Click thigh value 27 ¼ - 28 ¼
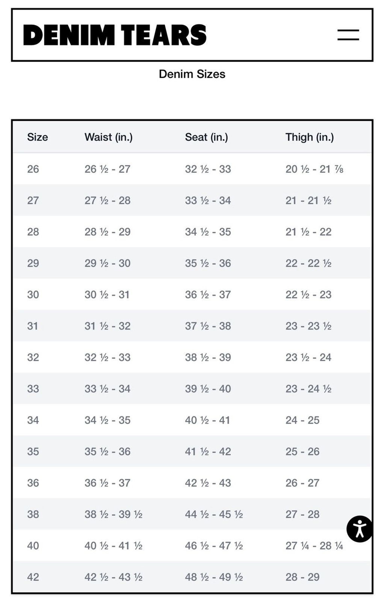Image resolution: width=384 pixels, height=602 pixels. click(314, 546)
